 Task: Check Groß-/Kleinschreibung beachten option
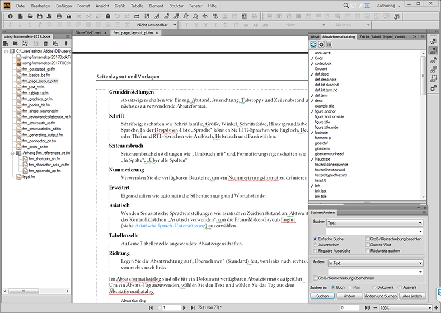(368, 239)
